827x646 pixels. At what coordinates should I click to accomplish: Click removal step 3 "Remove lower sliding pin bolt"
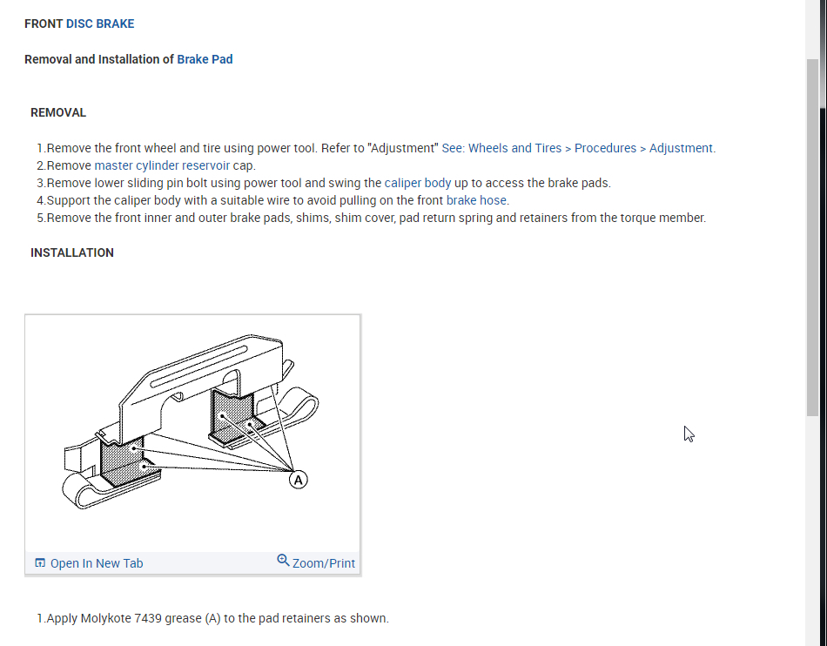324,183
